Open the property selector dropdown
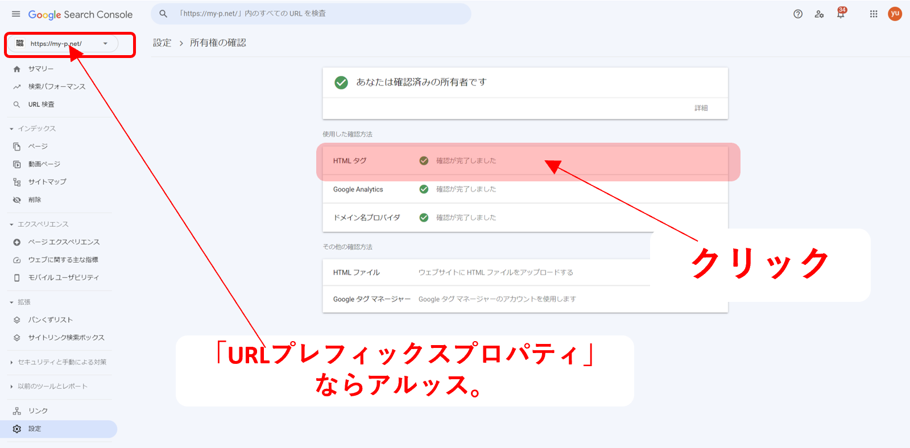This screenshot has height=448, width=910. click(62, 44)
